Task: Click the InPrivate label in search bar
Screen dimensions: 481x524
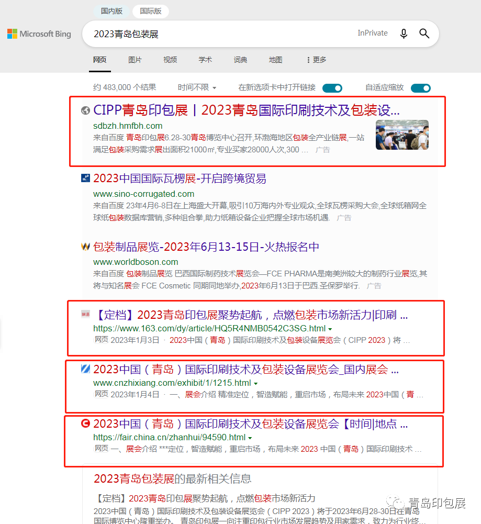Action: (373, 33)
